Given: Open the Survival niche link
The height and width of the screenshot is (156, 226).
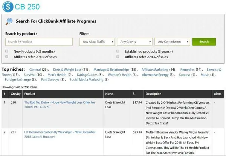Looking at the screenshot, I should [x=29, y=75].
